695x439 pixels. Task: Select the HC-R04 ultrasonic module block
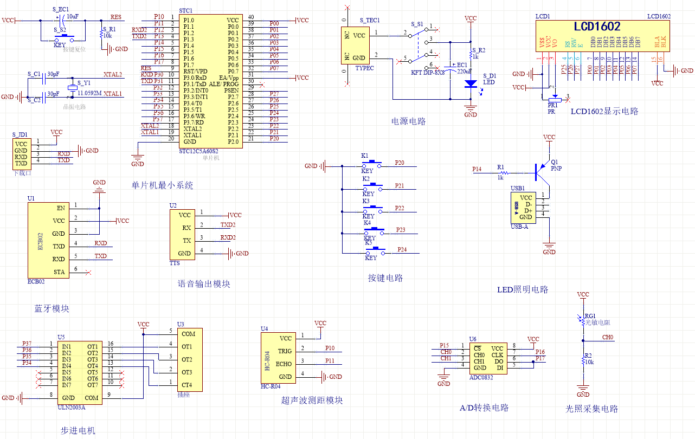pyautogui.click(x=278, y=357)
